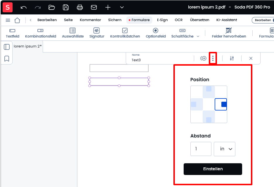Redo the last undone action
This screenshot has width=274, height=187.
click(x=38, y=7)
